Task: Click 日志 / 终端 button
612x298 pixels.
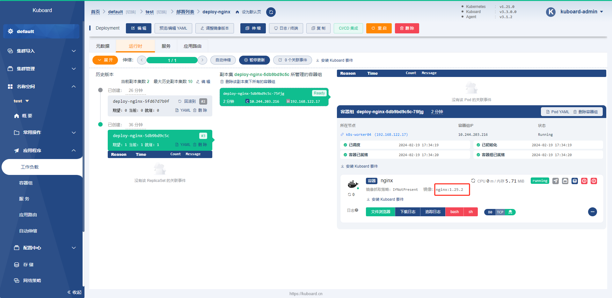Action: pos(286,28)
